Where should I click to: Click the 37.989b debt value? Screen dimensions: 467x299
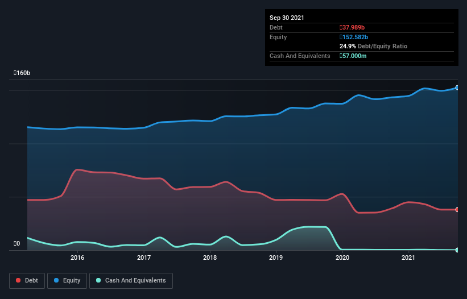(352, 27)
